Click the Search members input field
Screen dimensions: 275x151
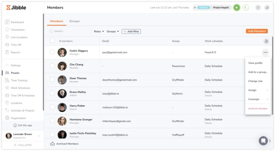point(70,31)
